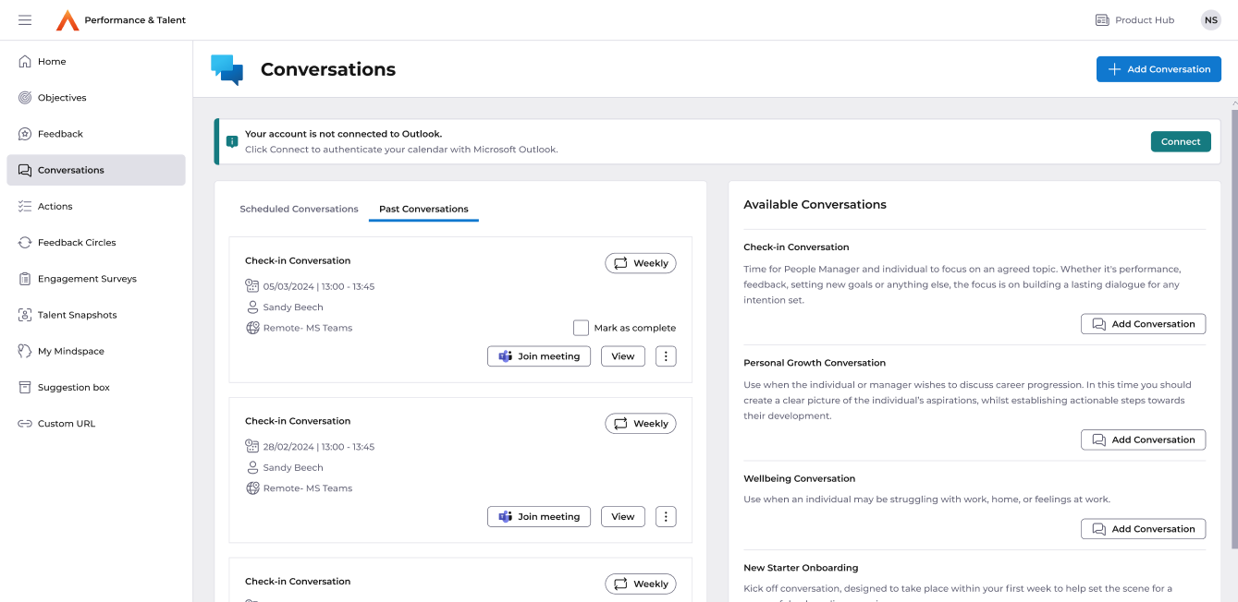The image size is (1238, 602).
Task: Click the Talent Snapshots icon
Action: click(x=25, y=315)
